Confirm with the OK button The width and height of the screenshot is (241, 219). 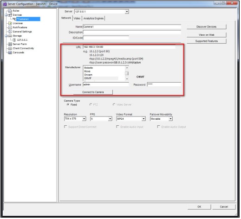(199, 207)
